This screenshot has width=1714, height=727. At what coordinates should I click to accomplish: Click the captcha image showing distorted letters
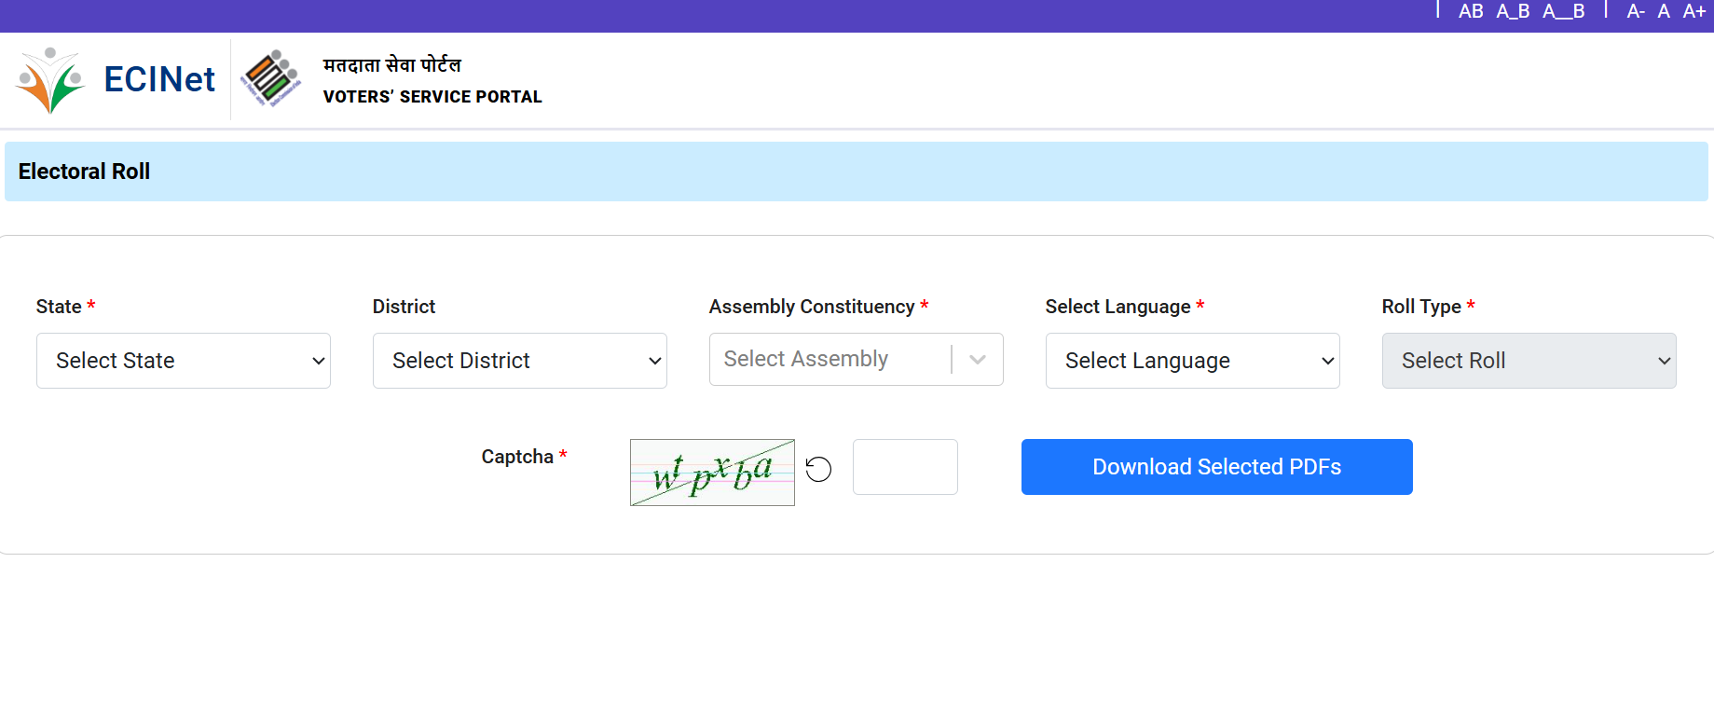(x=712, y=473)
